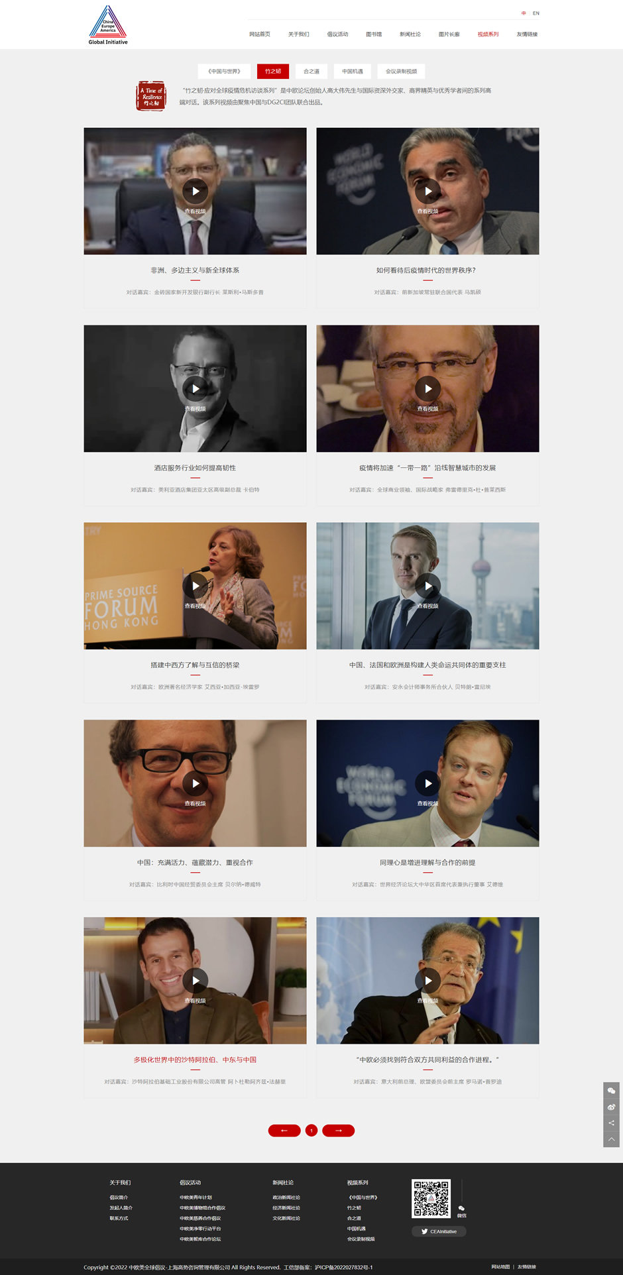Click the previous page left arrow button
The height and width of the screenshot is (1275, 623).
click(x=284, y=1131)
